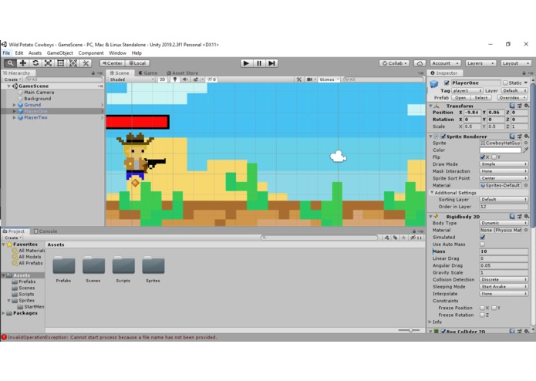Click the Play button
The image size is (536, 381).
pyautogui.click(x=246, y=63)
